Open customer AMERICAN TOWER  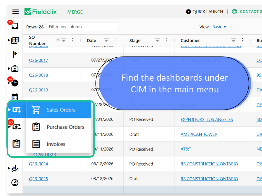tap(199, 134)
